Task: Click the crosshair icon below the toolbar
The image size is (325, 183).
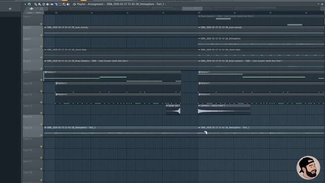Action: pyautogui.click(x=31, y=9)
